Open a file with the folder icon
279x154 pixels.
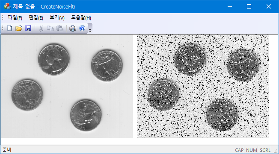[x=19, y=28]
